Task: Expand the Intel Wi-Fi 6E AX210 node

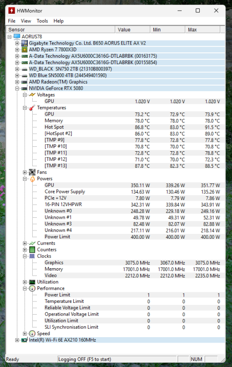Action: point(17,340)
